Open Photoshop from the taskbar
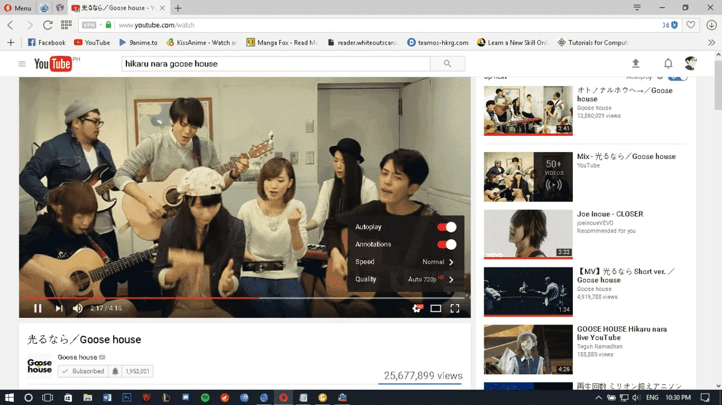This screenshot has height=405, width=722. click(127, 398)
